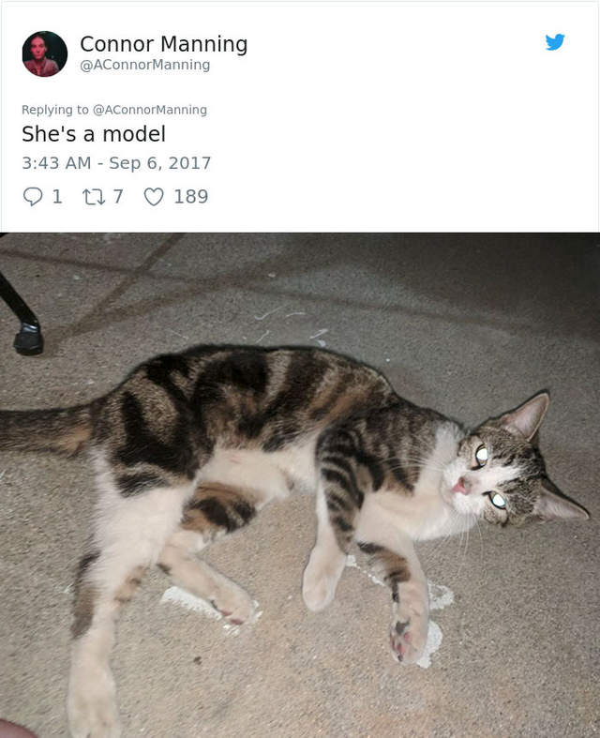
Task: Click the reply speech bubble icon
Action: click(33, 197)
